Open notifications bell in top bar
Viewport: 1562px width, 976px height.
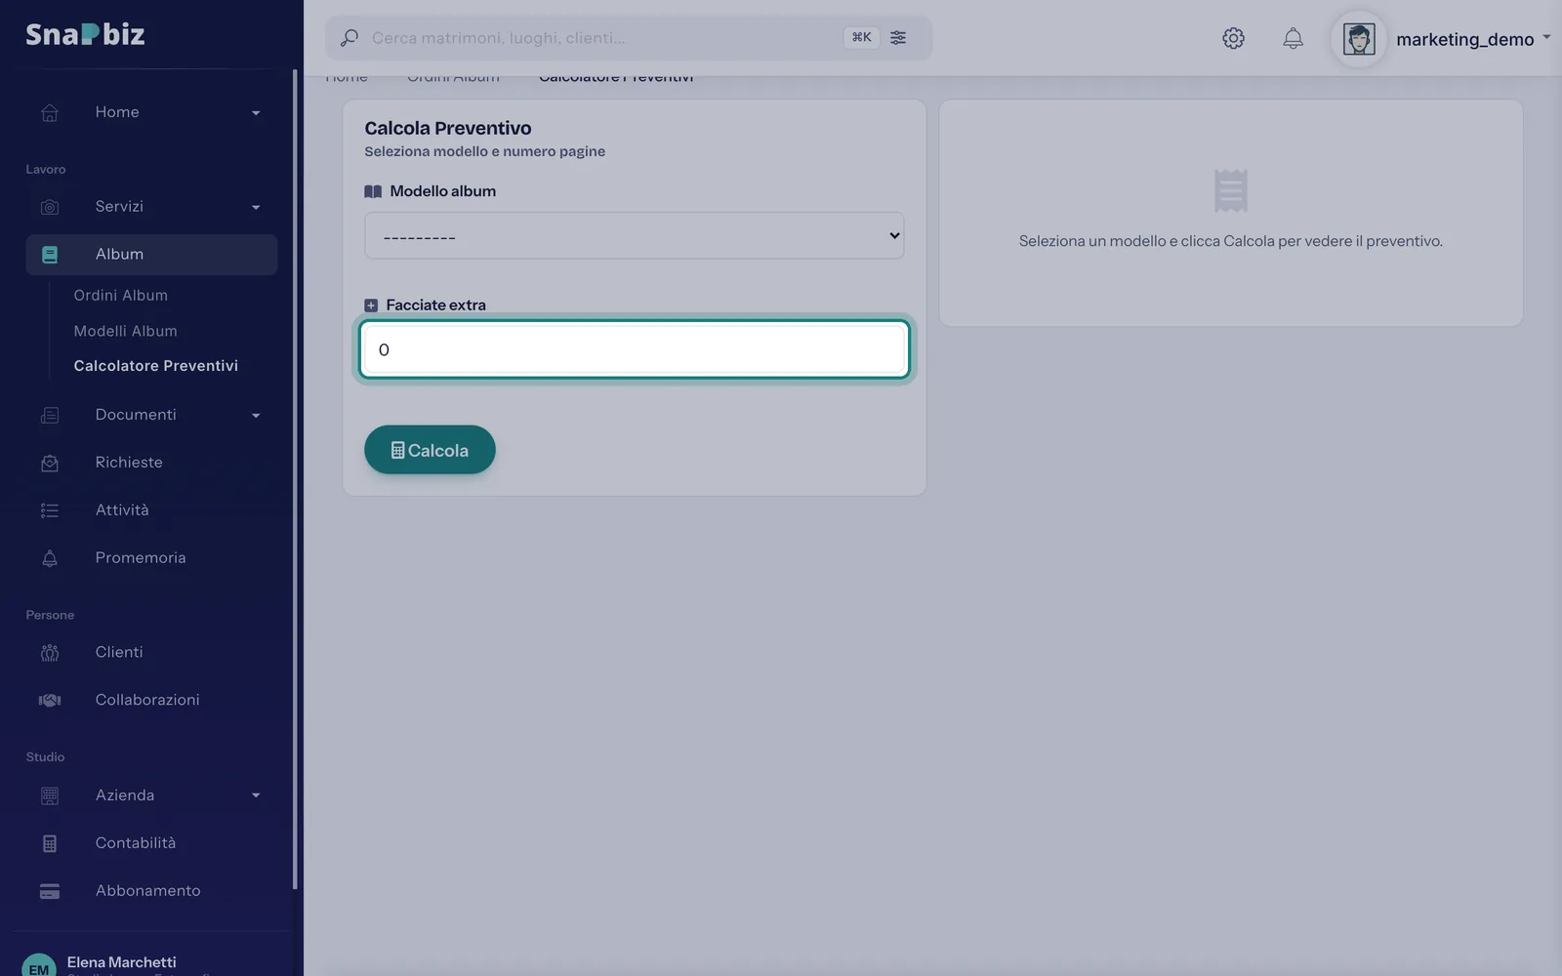[x=1293, y=38]
